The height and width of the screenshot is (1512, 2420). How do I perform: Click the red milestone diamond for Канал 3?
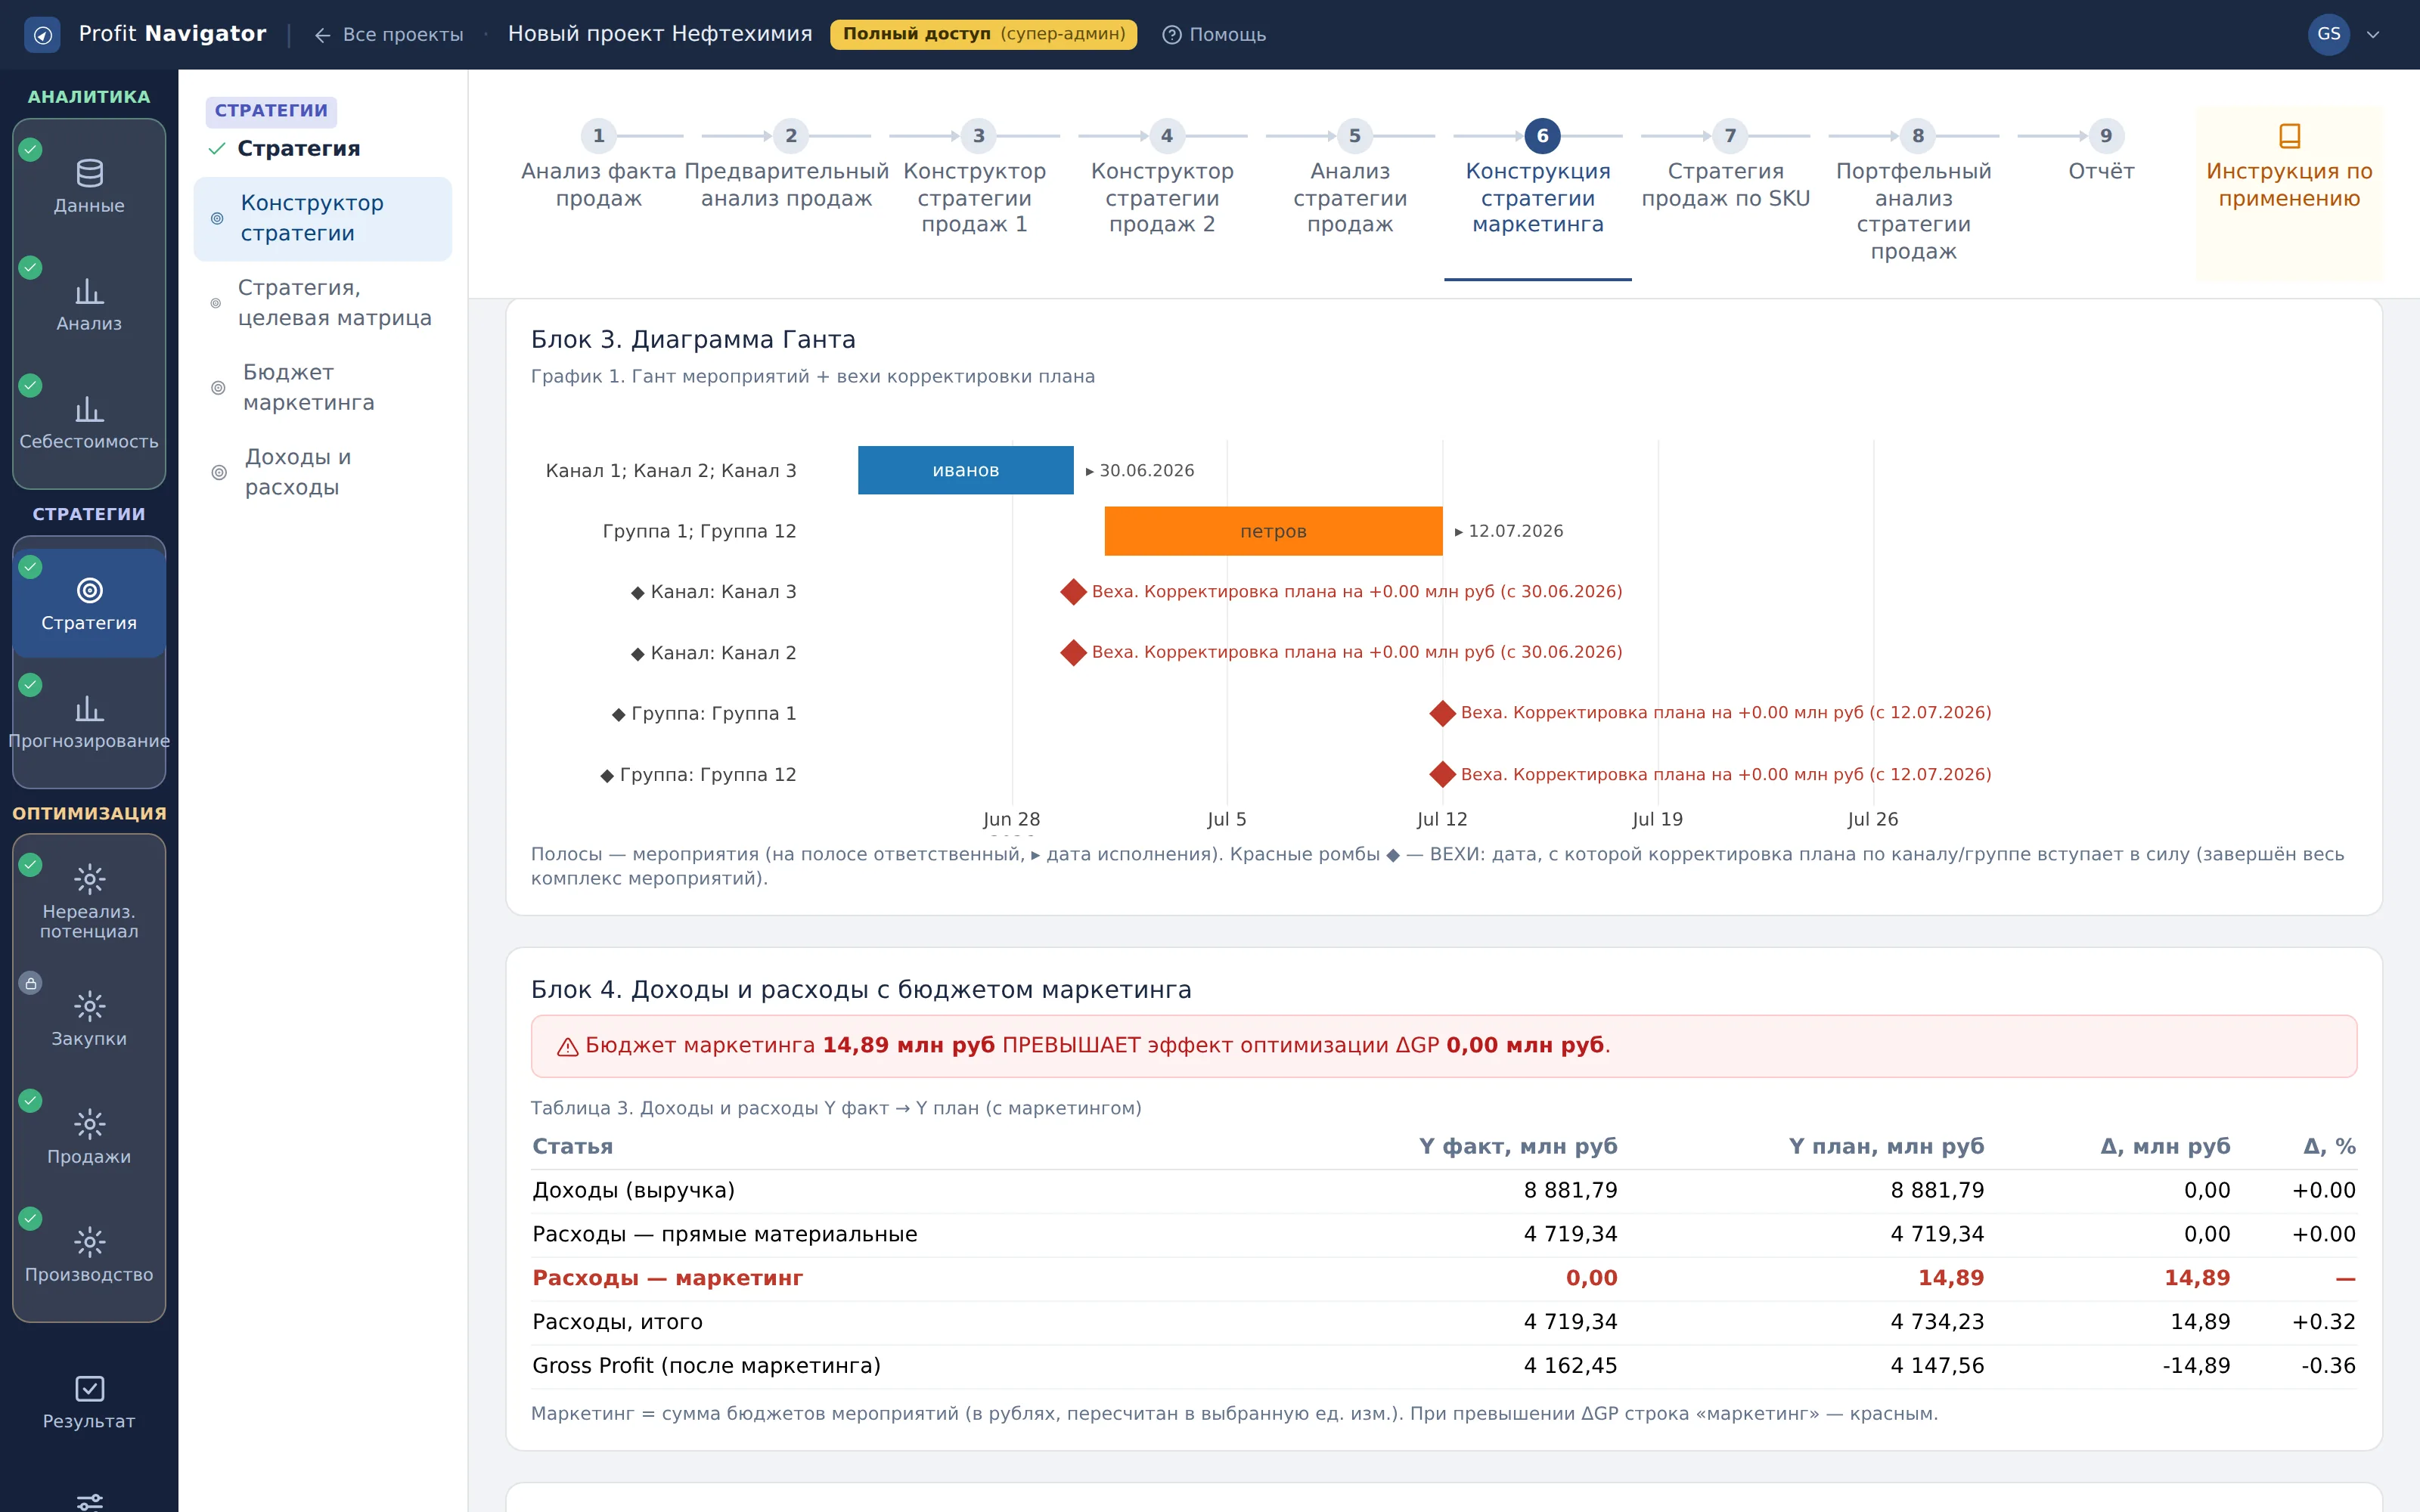(1073, 592)
